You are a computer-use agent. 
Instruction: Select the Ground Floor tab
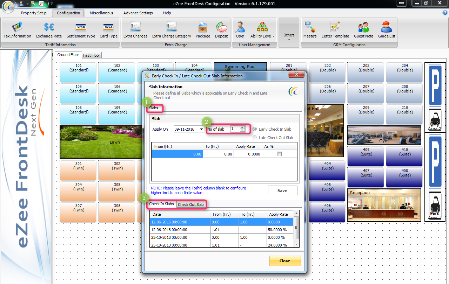68,55
